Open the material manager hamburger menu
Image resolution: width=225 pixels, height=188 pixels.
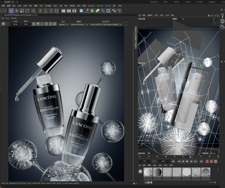(x=139, y=165)
